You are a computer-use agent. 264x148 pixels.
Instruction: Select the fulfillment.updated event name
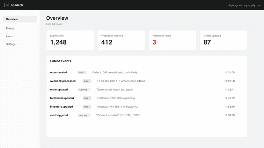[x=62, y=98]
